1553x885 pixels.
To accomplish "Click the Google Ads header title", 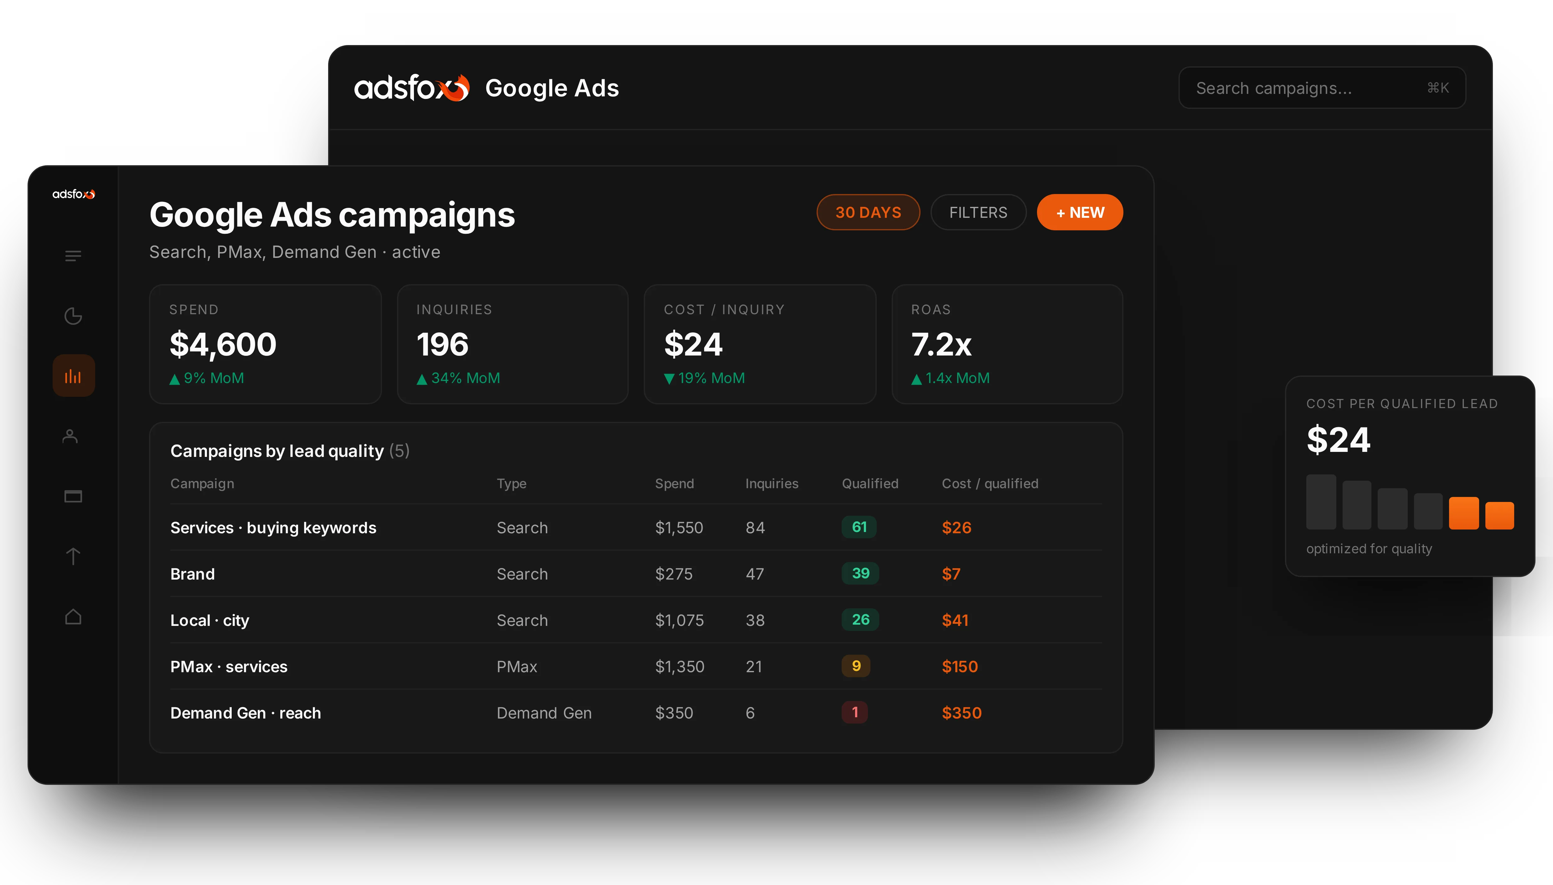I will coord(551,88).
